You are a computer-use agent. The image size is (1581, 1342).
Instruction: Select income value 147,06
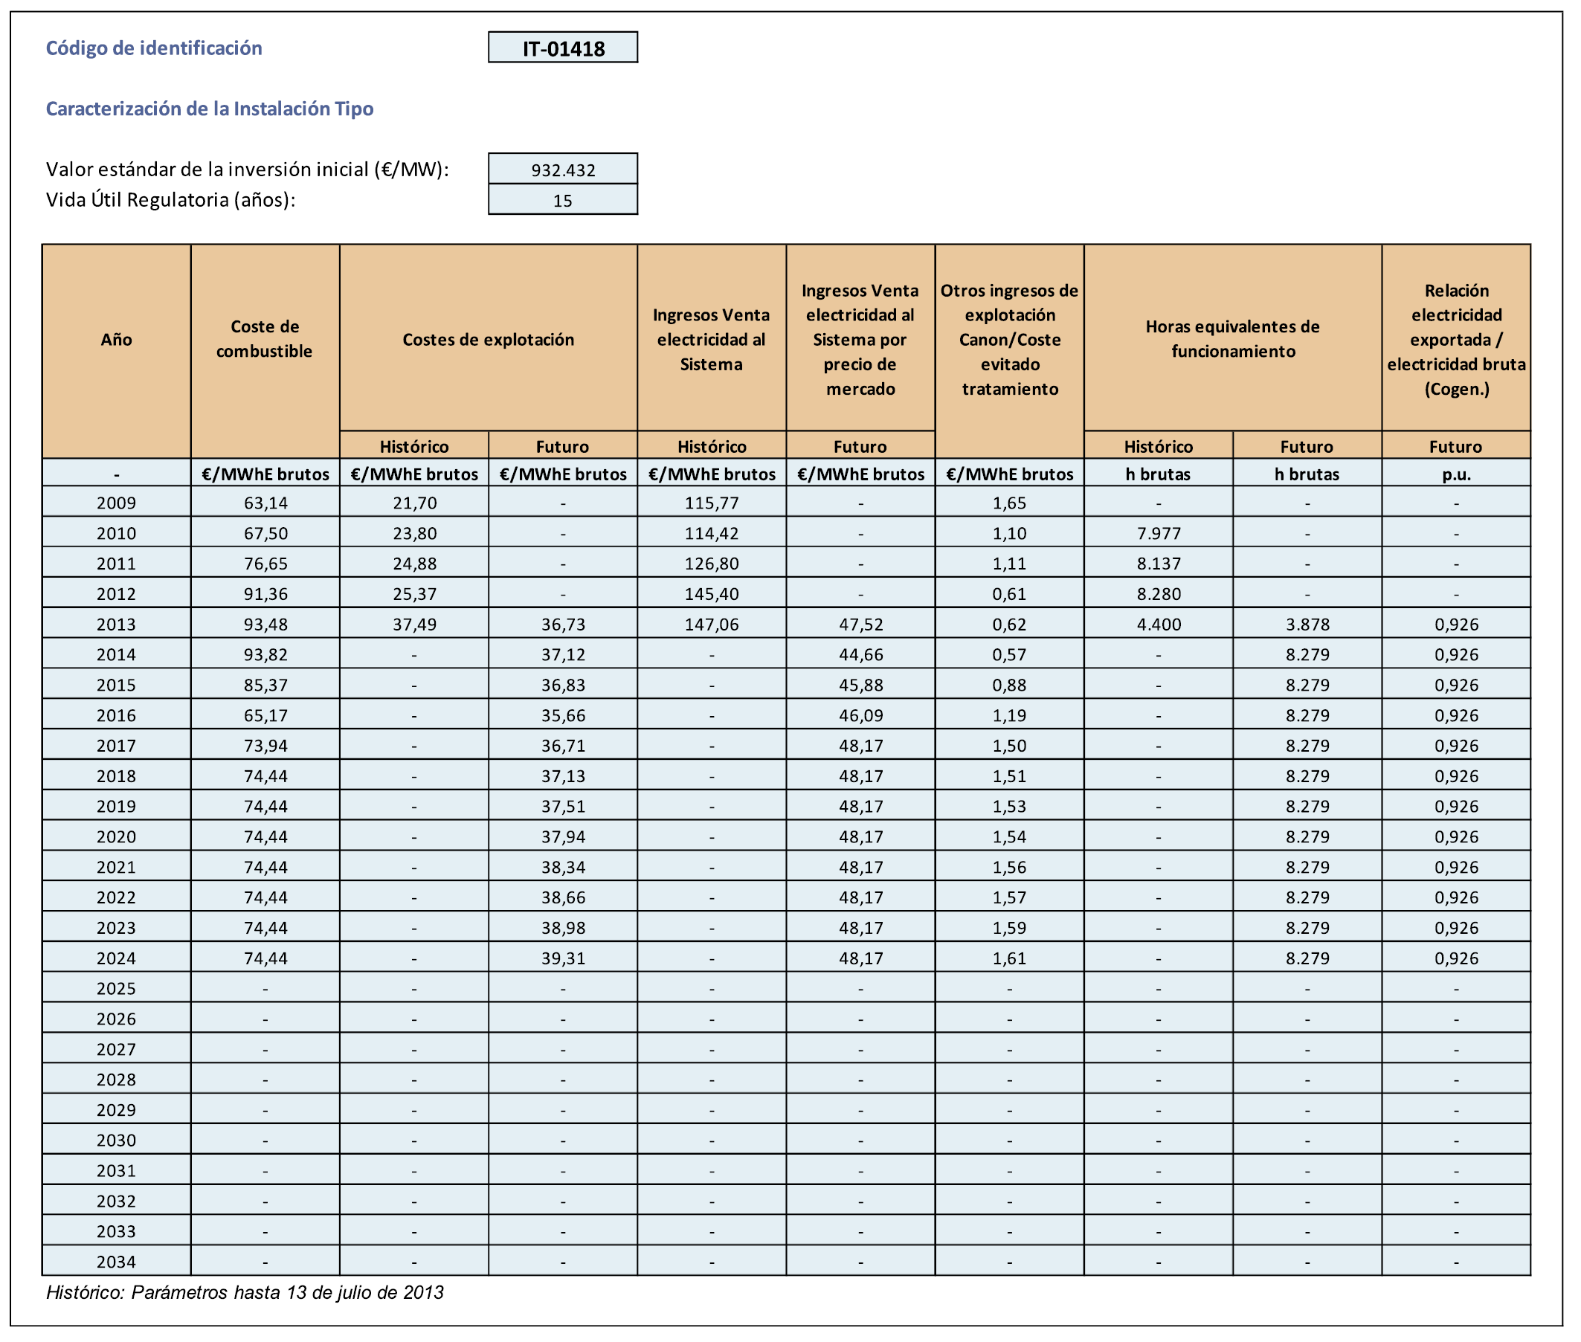click(x=712, y=625)
